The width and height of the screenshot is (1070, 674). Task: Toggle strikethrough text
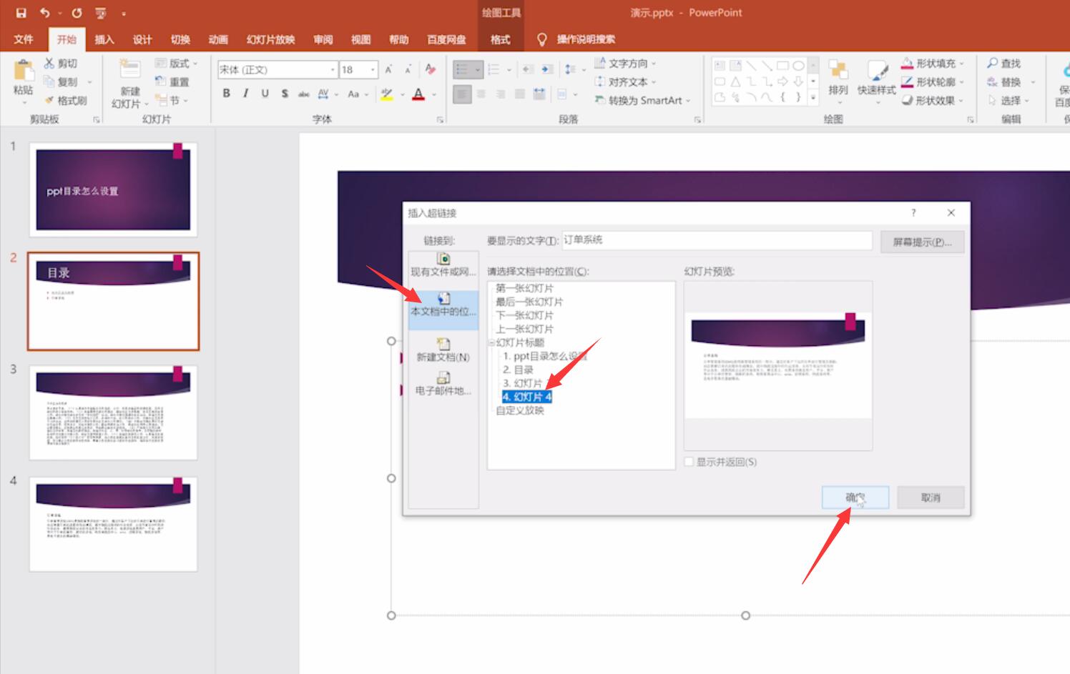[x=304, y=94]
